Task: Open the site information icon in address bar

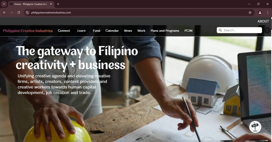Action: point(27,12)
